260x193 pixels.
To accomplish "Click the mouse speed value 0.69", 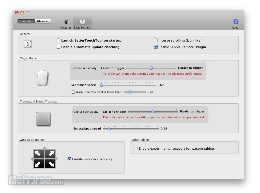I will [161, 85].
